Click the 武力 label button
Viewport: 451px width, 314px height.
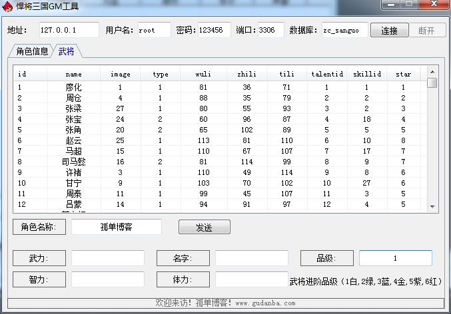coord(39,258)
